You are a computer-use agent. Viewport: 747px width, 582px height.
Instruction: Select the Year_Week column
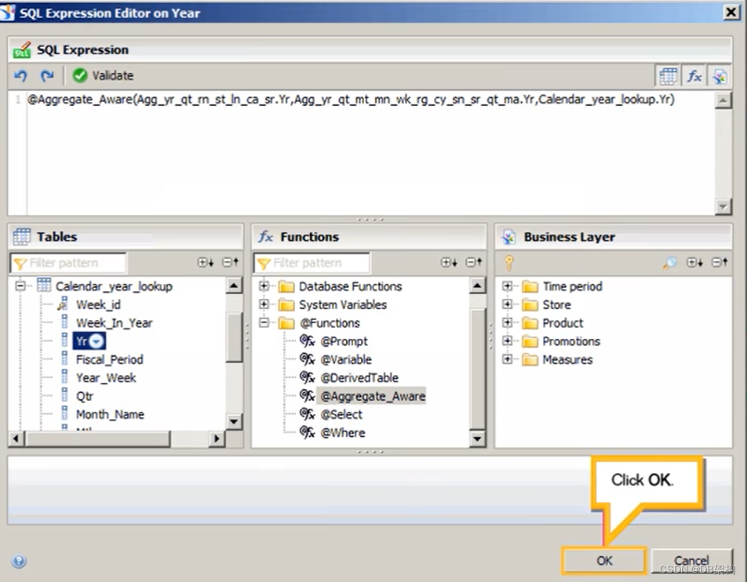pyautogui.click(x=106, y=378)
